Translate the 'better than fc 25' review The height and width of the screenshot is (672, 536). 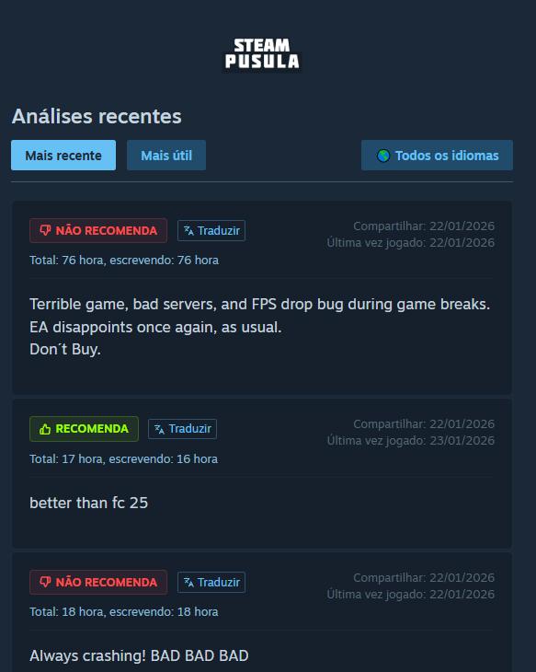point(182,429)
